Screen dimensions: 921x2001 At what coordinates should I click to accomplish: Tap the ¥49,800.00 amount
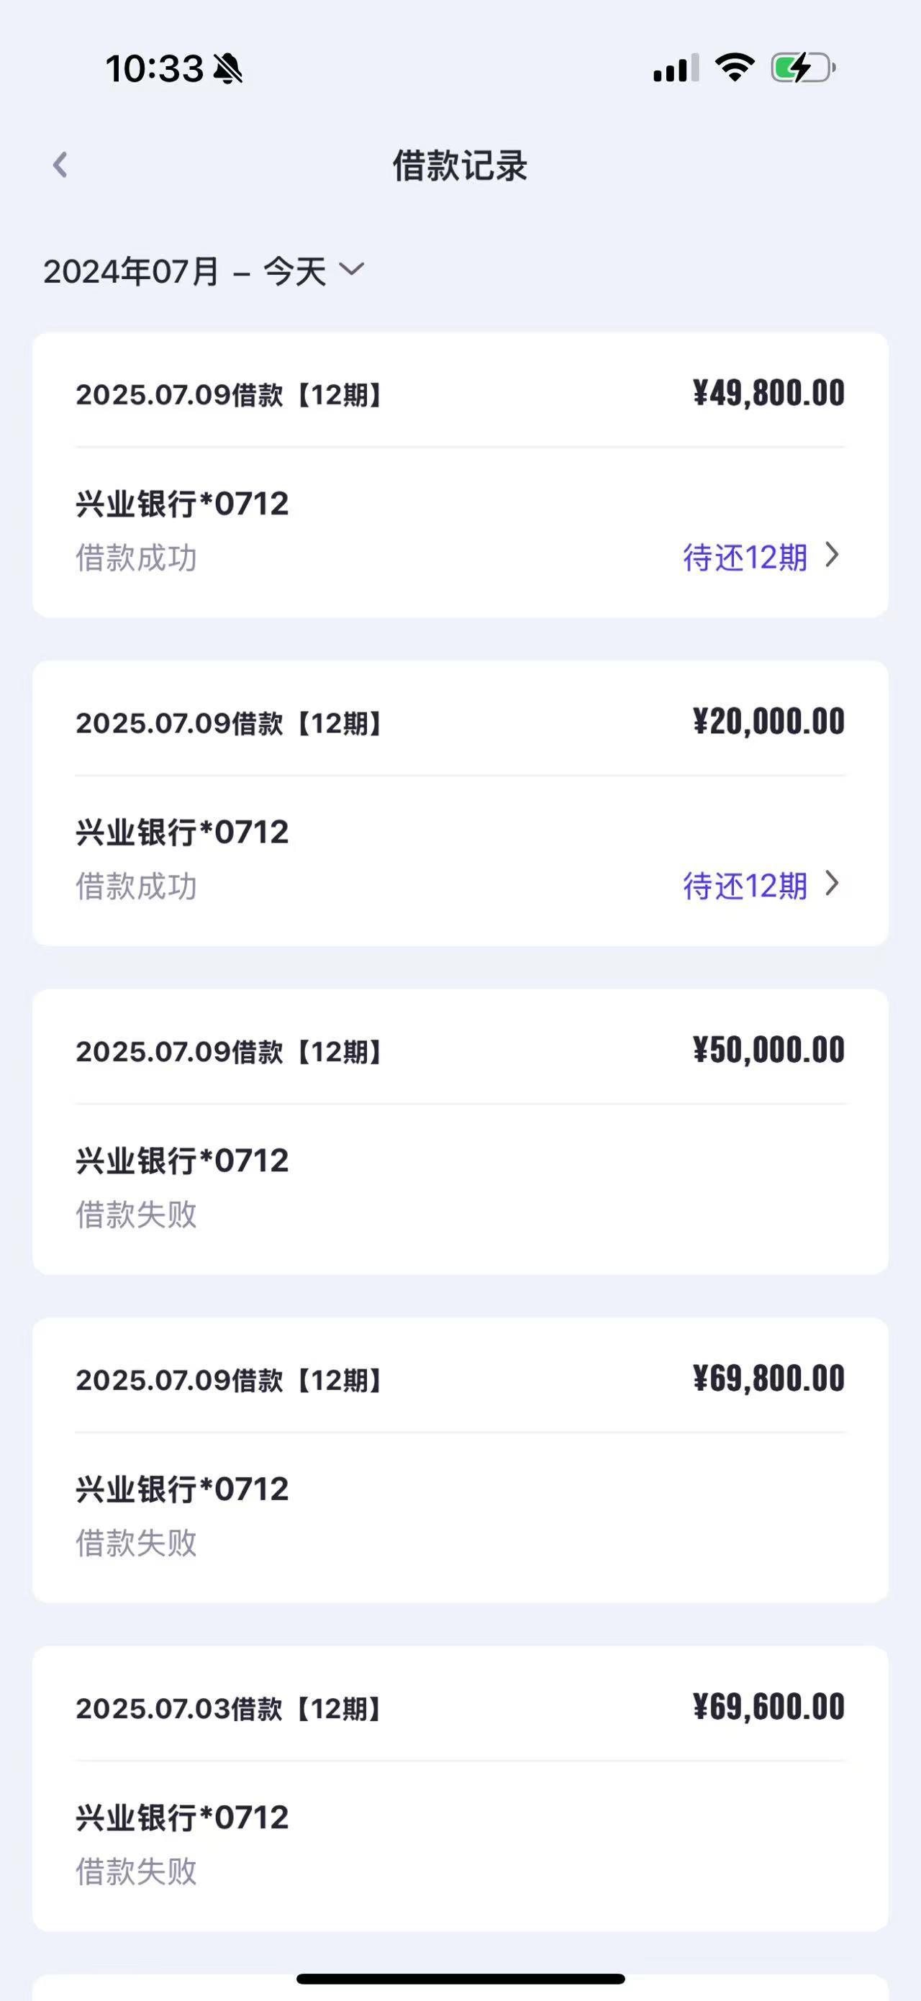(768, 393)
